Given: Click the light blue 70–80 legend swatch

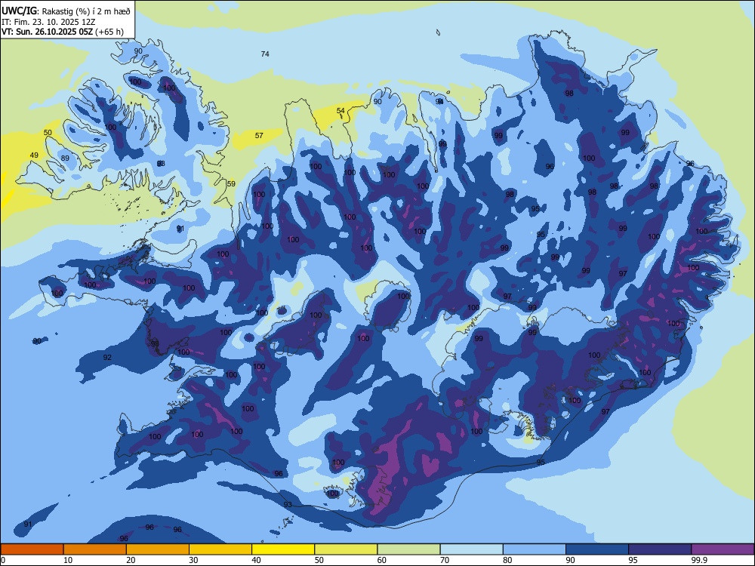Looking at the screenshot, I should point(471,549).
